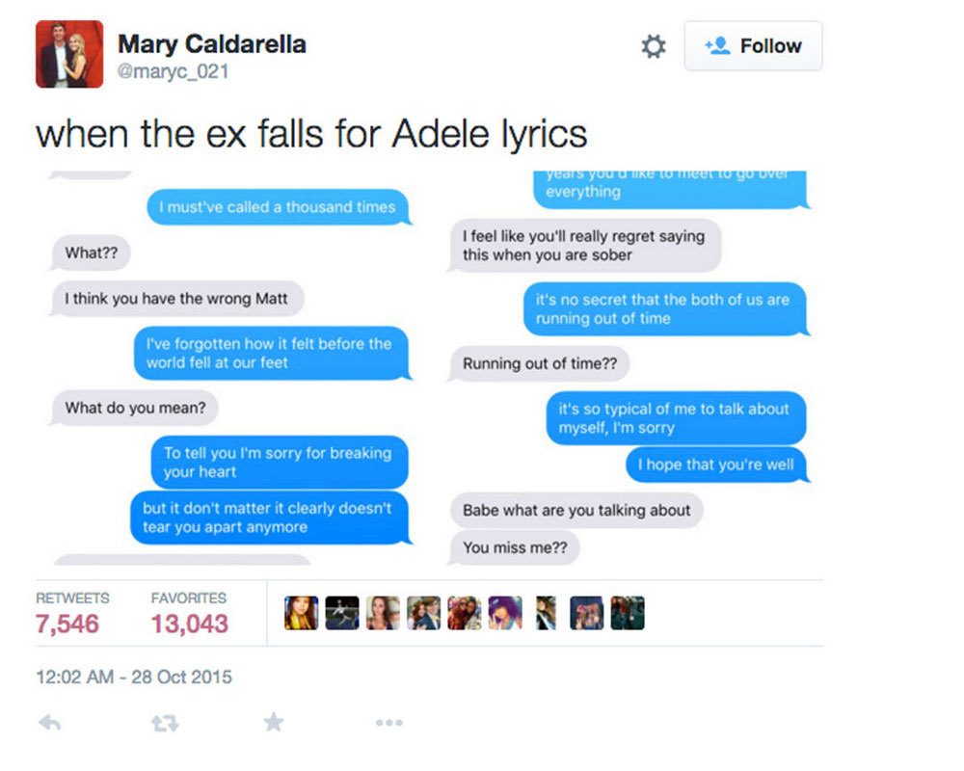Open the gear settings dropdown
Image resolution: width=964 pixels, height=771 pixels.
654,46
